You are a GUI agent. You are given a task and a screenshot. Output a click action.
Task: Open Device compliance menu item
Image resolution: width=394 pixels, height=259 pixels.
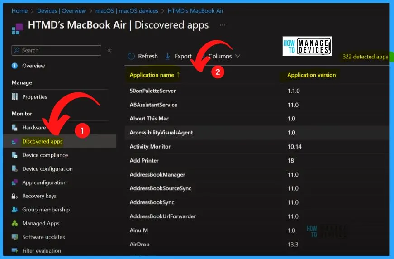[45, 155]
